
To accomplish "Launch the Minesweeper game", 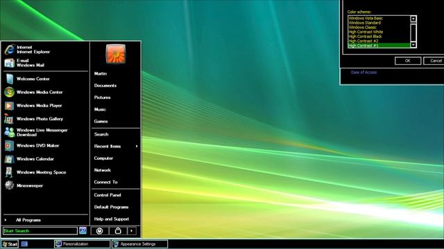I will [x=45, y=185].
